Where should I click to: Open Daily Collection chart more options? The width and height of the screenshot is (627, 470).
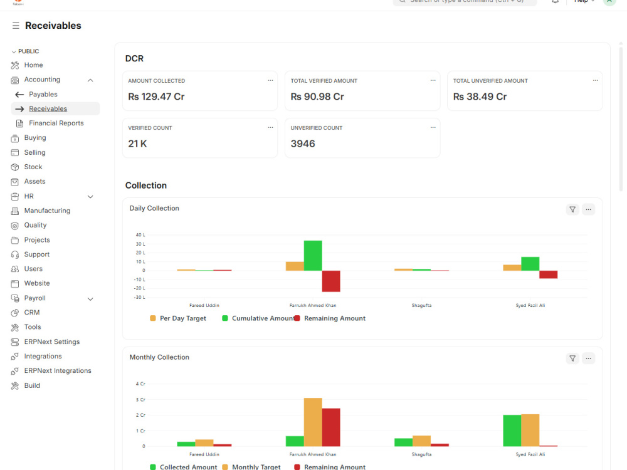pyautogui.click(x=589, y=209)
